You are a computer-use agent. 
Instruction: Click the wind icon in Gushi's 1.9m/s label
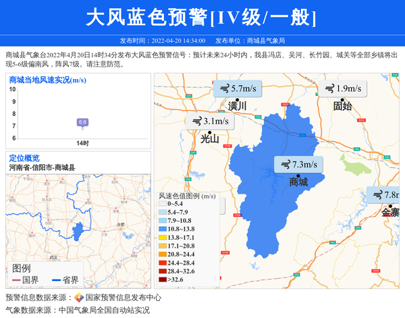point(329,88)
